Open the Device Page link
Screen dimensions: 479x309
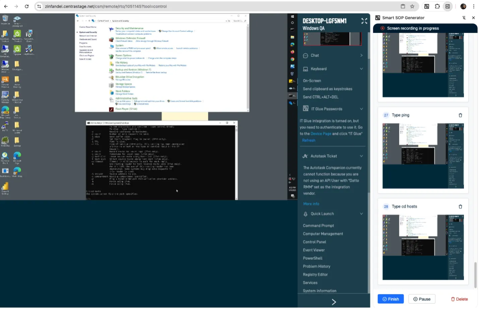tap(321, 134)
